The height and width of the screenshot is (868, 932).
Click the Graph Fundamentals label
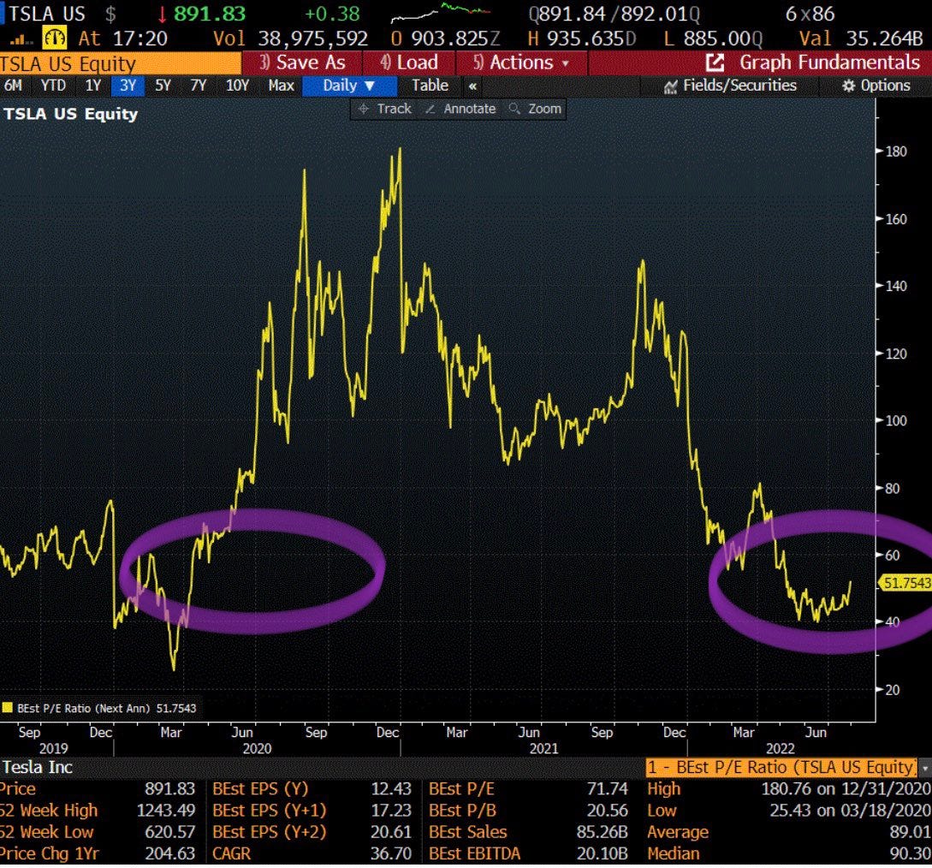pyautogui.click(x=829, y=62)
